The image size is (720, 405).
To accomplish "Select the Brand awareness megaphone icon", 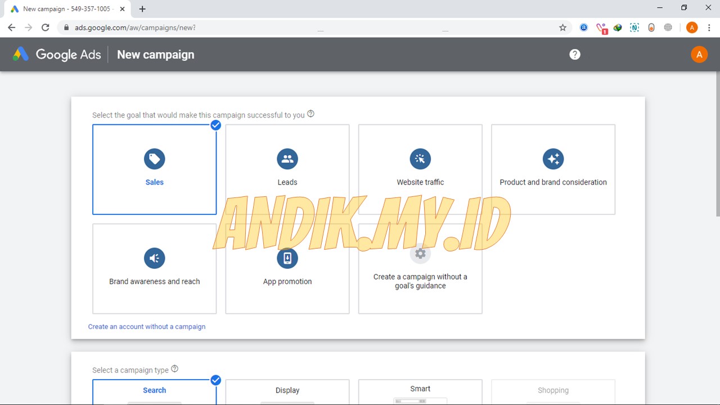I will (154, 258).
